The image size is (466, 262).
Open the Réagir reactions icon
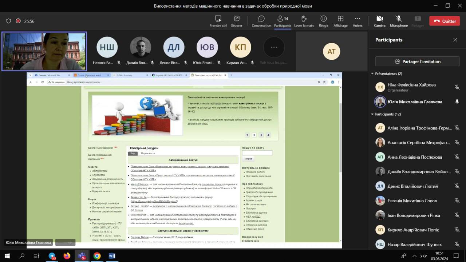(x=323, y=19)
